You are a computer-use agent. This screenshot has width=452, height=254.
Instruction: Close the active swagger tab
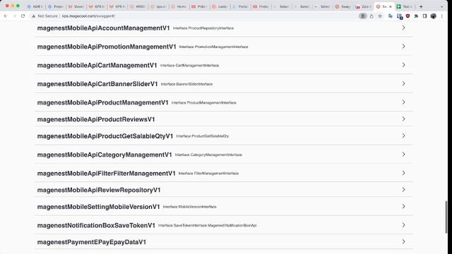(391, 6)
